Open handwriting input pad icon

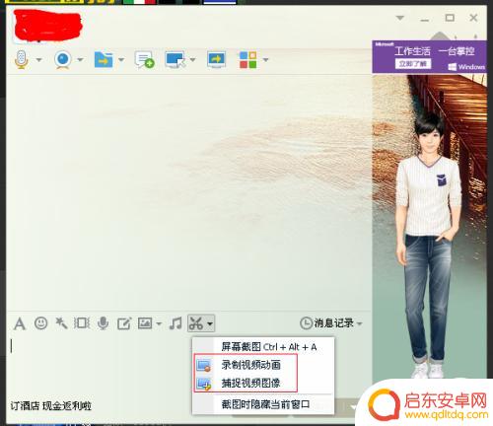pos(124,323)
